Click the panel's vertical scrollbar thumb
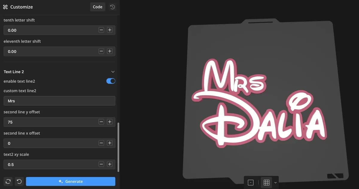The image size is (359, 189). click(x=118, y=147)
